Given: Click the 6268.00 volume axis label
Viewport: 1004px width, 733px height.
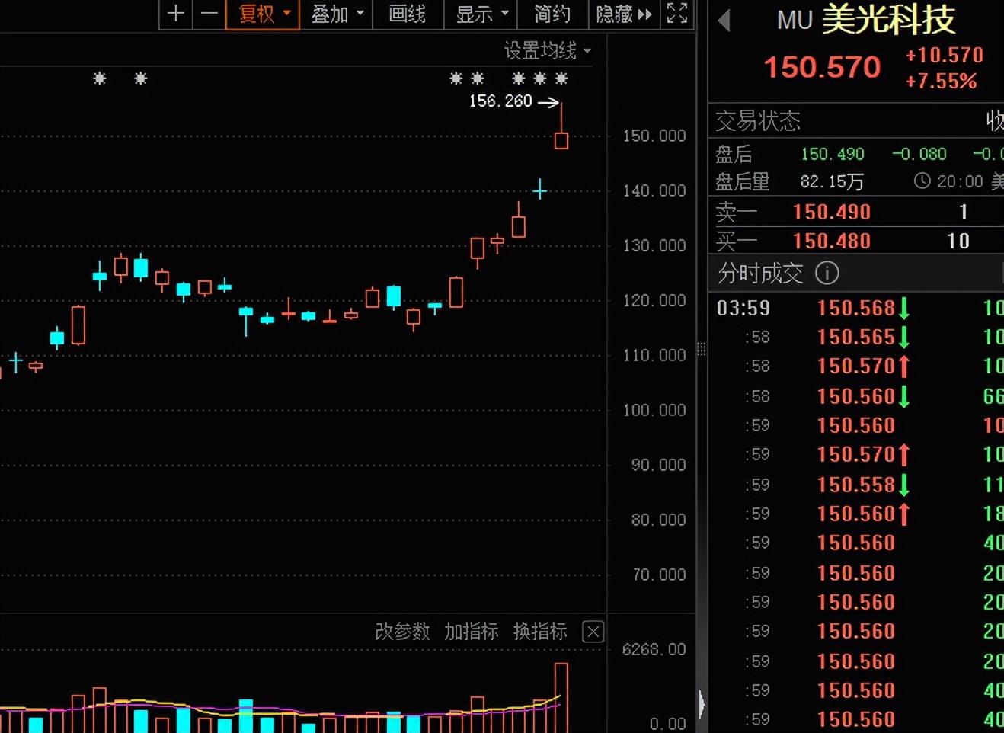Looking at the screenshot, I should pyautogui.click(x=654, y=649).
